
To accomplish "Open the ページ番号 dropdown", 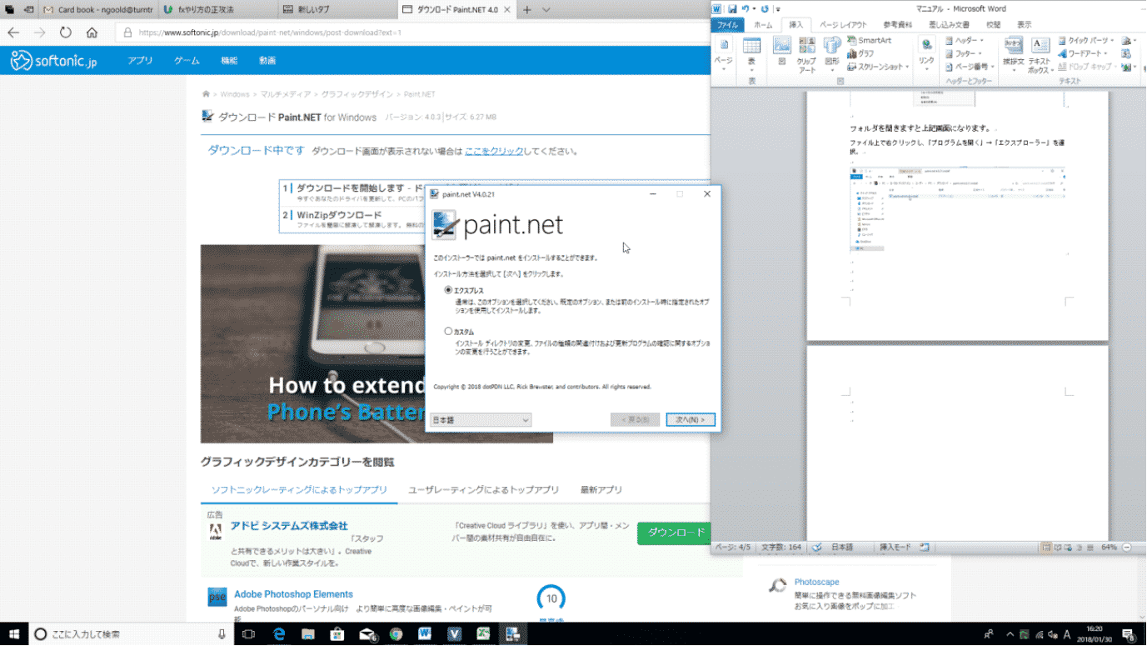I will tap(970, 67).
